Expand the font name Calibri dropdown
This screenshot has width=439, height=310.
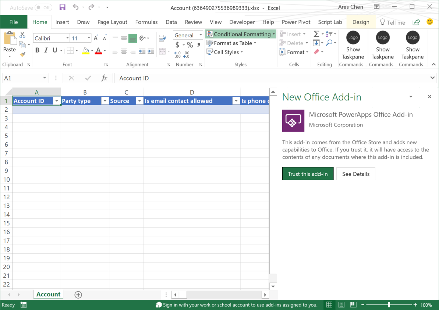pos(67,38)
